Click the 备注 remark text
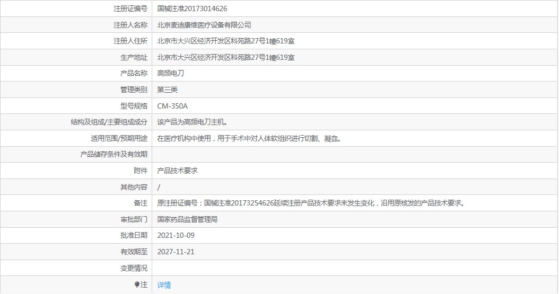Screen dimensions: 559x294 312,203
